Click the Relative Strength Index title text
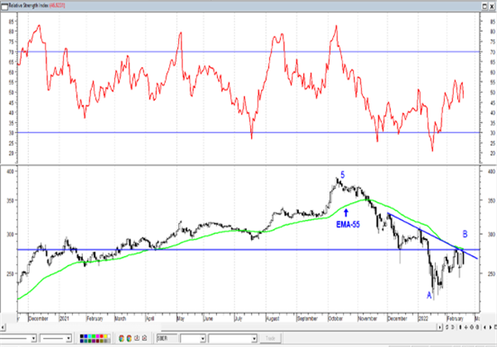The width and height of the screenshot is (497, 347). click(28, 6)
